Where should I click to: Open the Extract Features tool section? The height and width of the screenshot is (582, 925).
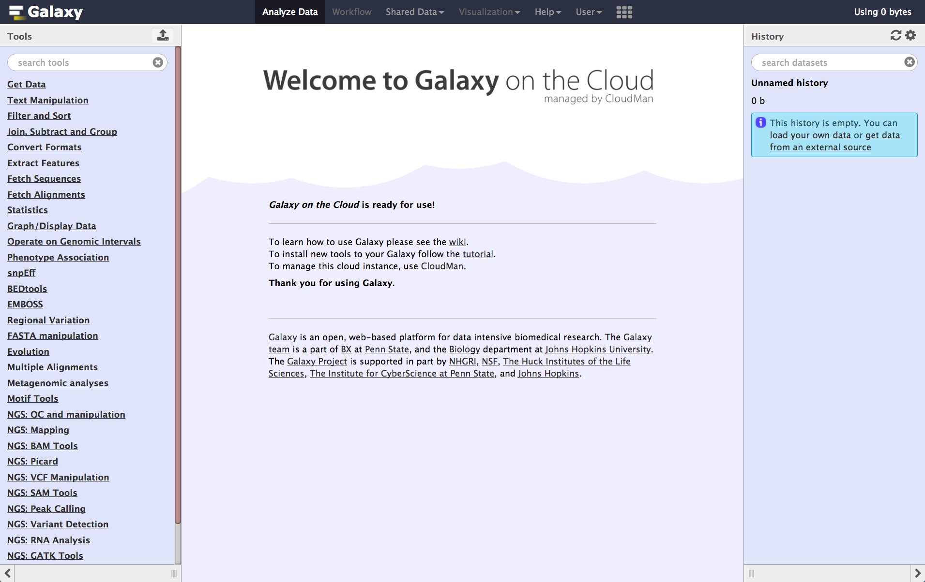click(x=44, y=163)
